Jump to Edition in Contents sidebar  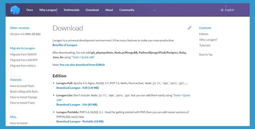point(204,34)
